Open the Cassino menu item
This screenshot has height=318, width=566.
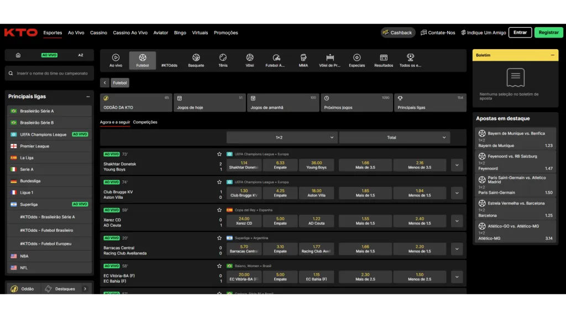coord(98,33)
